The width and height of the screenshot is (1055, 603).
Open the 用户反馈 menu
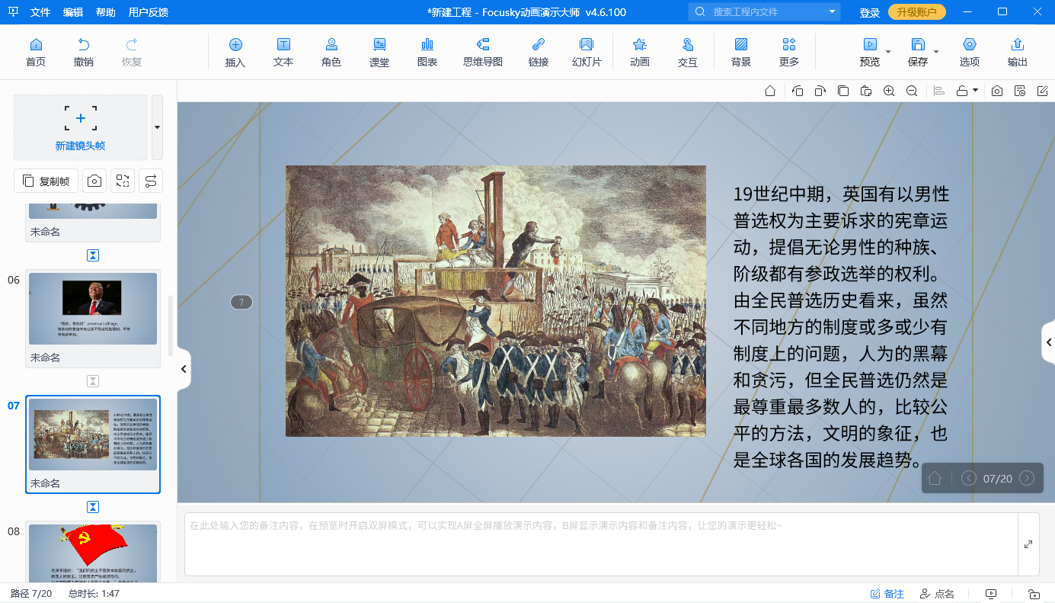149,12
